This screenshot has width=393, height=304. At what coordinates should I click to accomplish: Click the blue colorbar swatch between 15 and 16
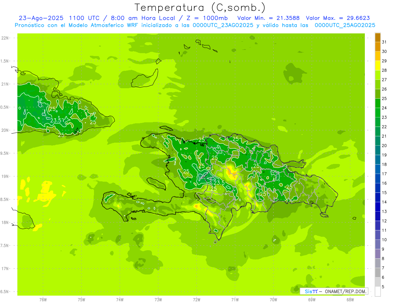378,188
